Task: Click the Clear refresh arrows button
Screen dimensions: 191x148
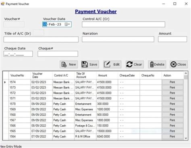Action: 135,65
